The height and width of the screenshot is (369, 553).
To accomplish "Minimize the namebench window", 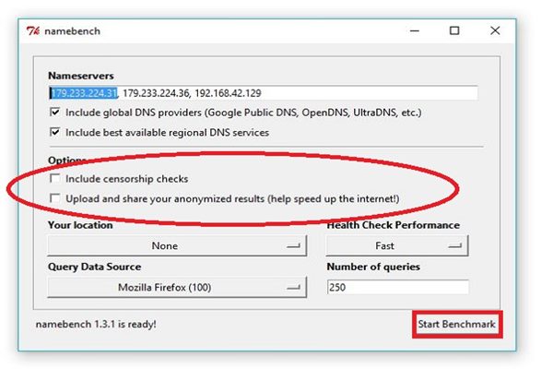I will [x=415, y=31].
